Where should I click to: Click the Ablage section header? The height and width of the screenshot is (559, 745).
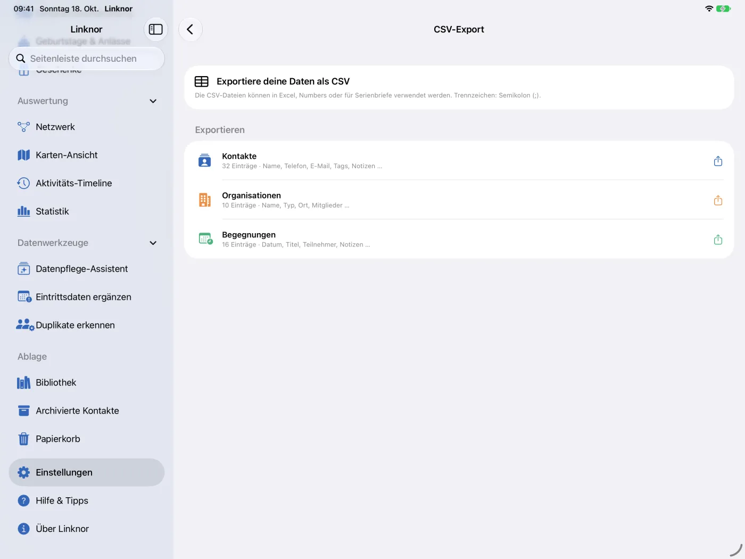coord(32,357)
